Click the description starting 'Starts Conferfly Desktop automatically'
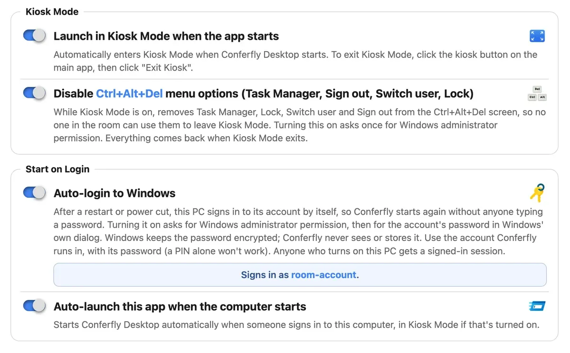This screenshot has height=353, width=570. (296, 325)
